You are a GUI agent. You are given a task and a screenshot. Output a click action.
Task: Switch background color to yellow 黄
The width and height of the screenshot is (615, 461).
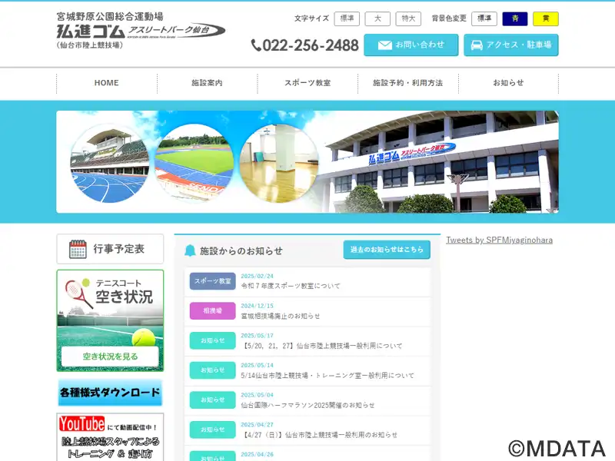546,18
